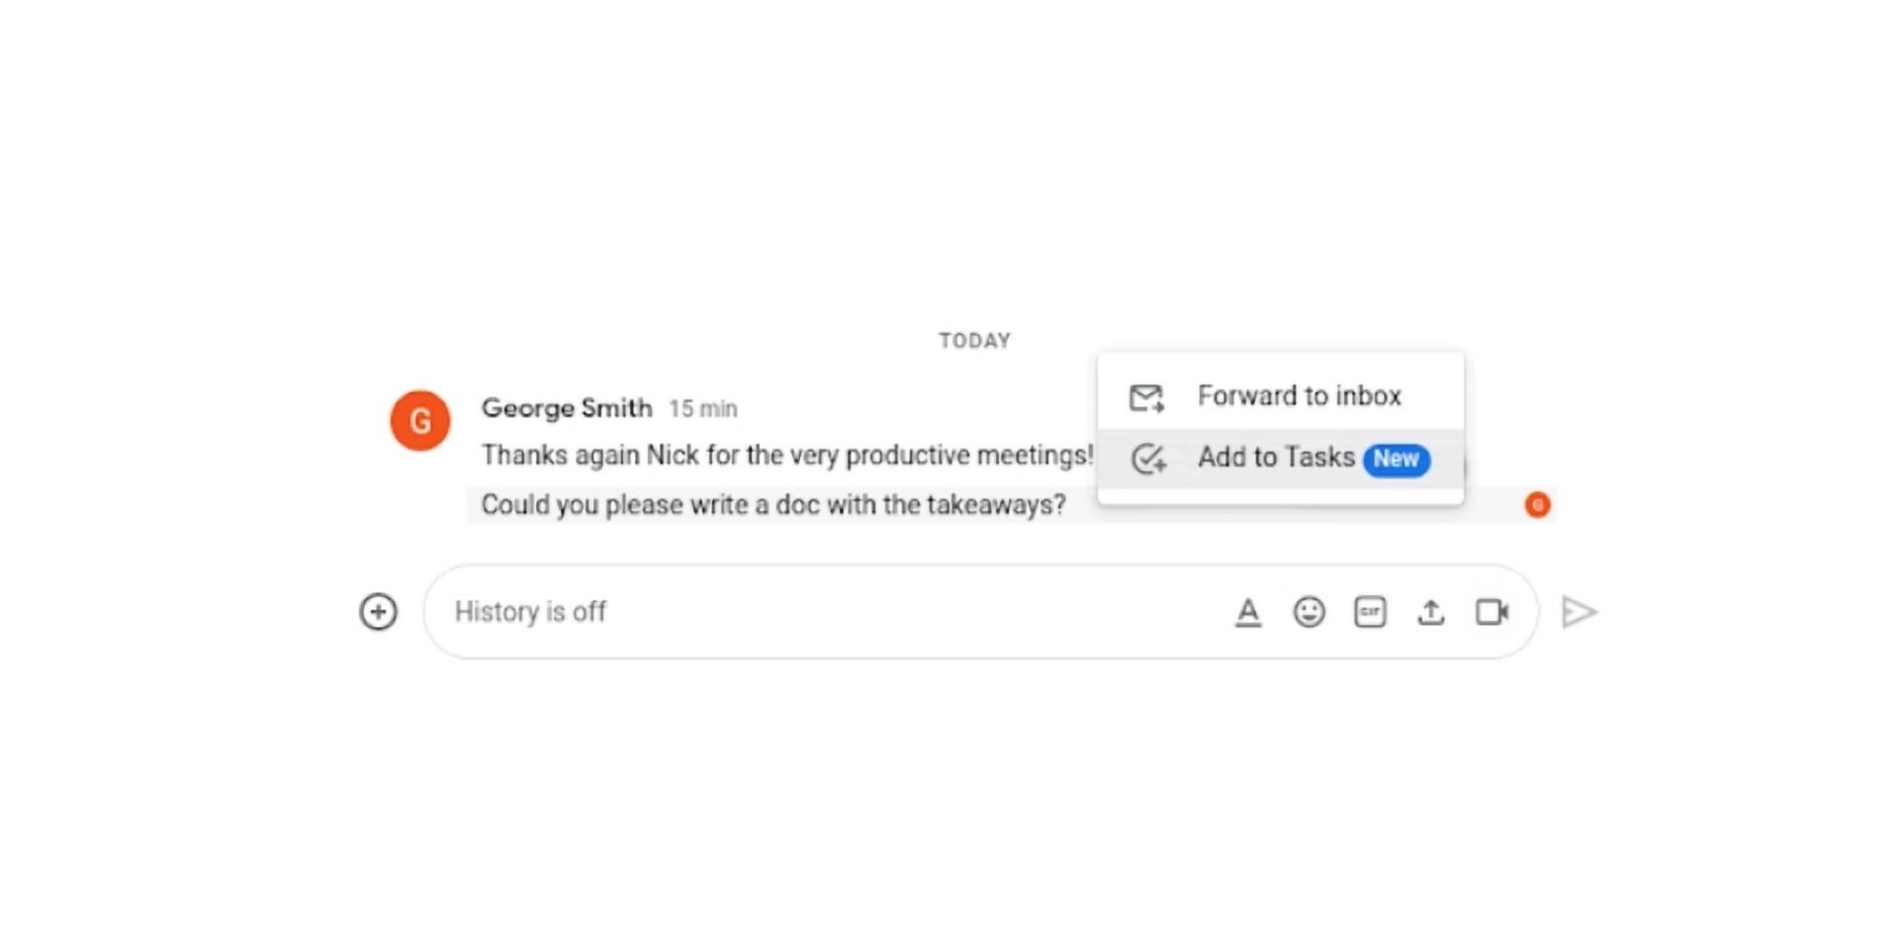Click the checkmark icon beside Add to Tasks
1899x949 pixels.
(x=1148, y=459)
